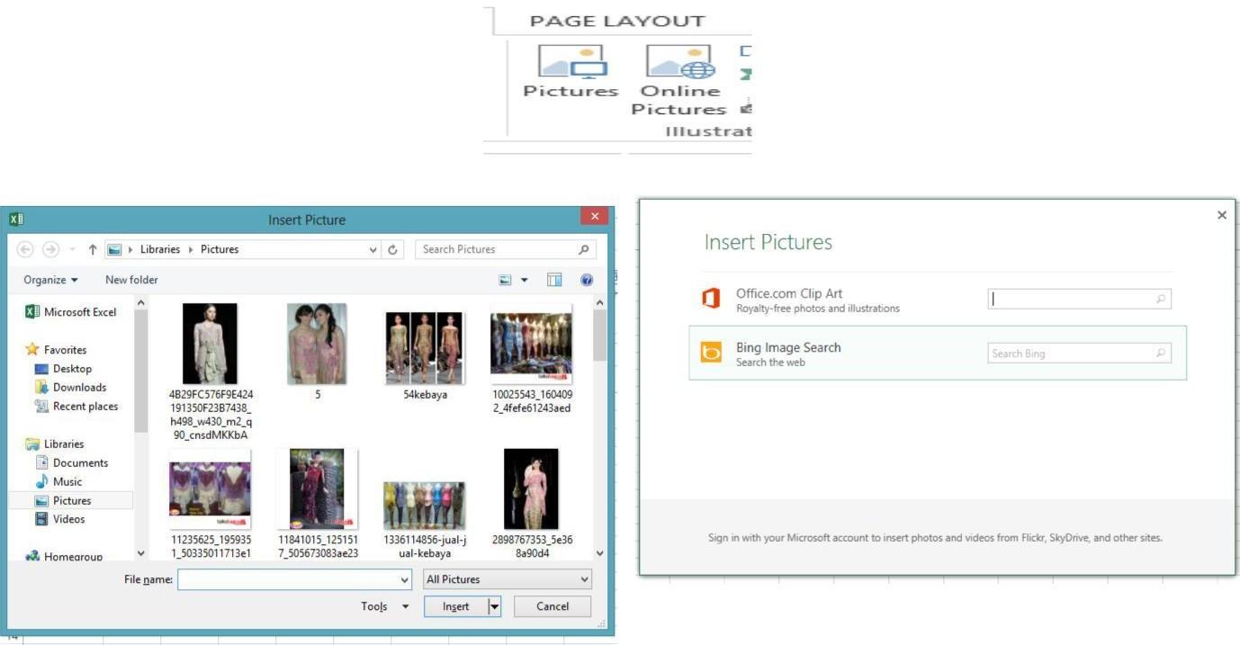Click the Office.com Clip Art search box
Screen dimensions: 1240x645
[x=1079, y=299]
